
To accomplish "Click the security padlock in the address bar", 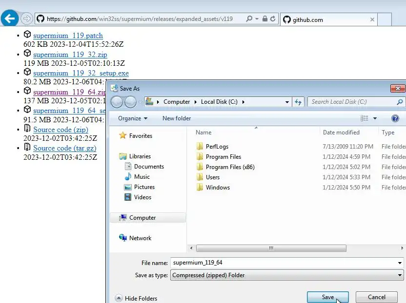I will click(x=264, y=19).
